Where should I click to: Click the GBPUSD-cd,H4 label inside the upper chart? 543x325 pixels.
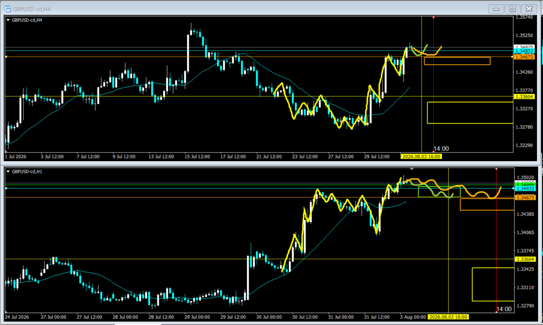(x=27, y=20)
